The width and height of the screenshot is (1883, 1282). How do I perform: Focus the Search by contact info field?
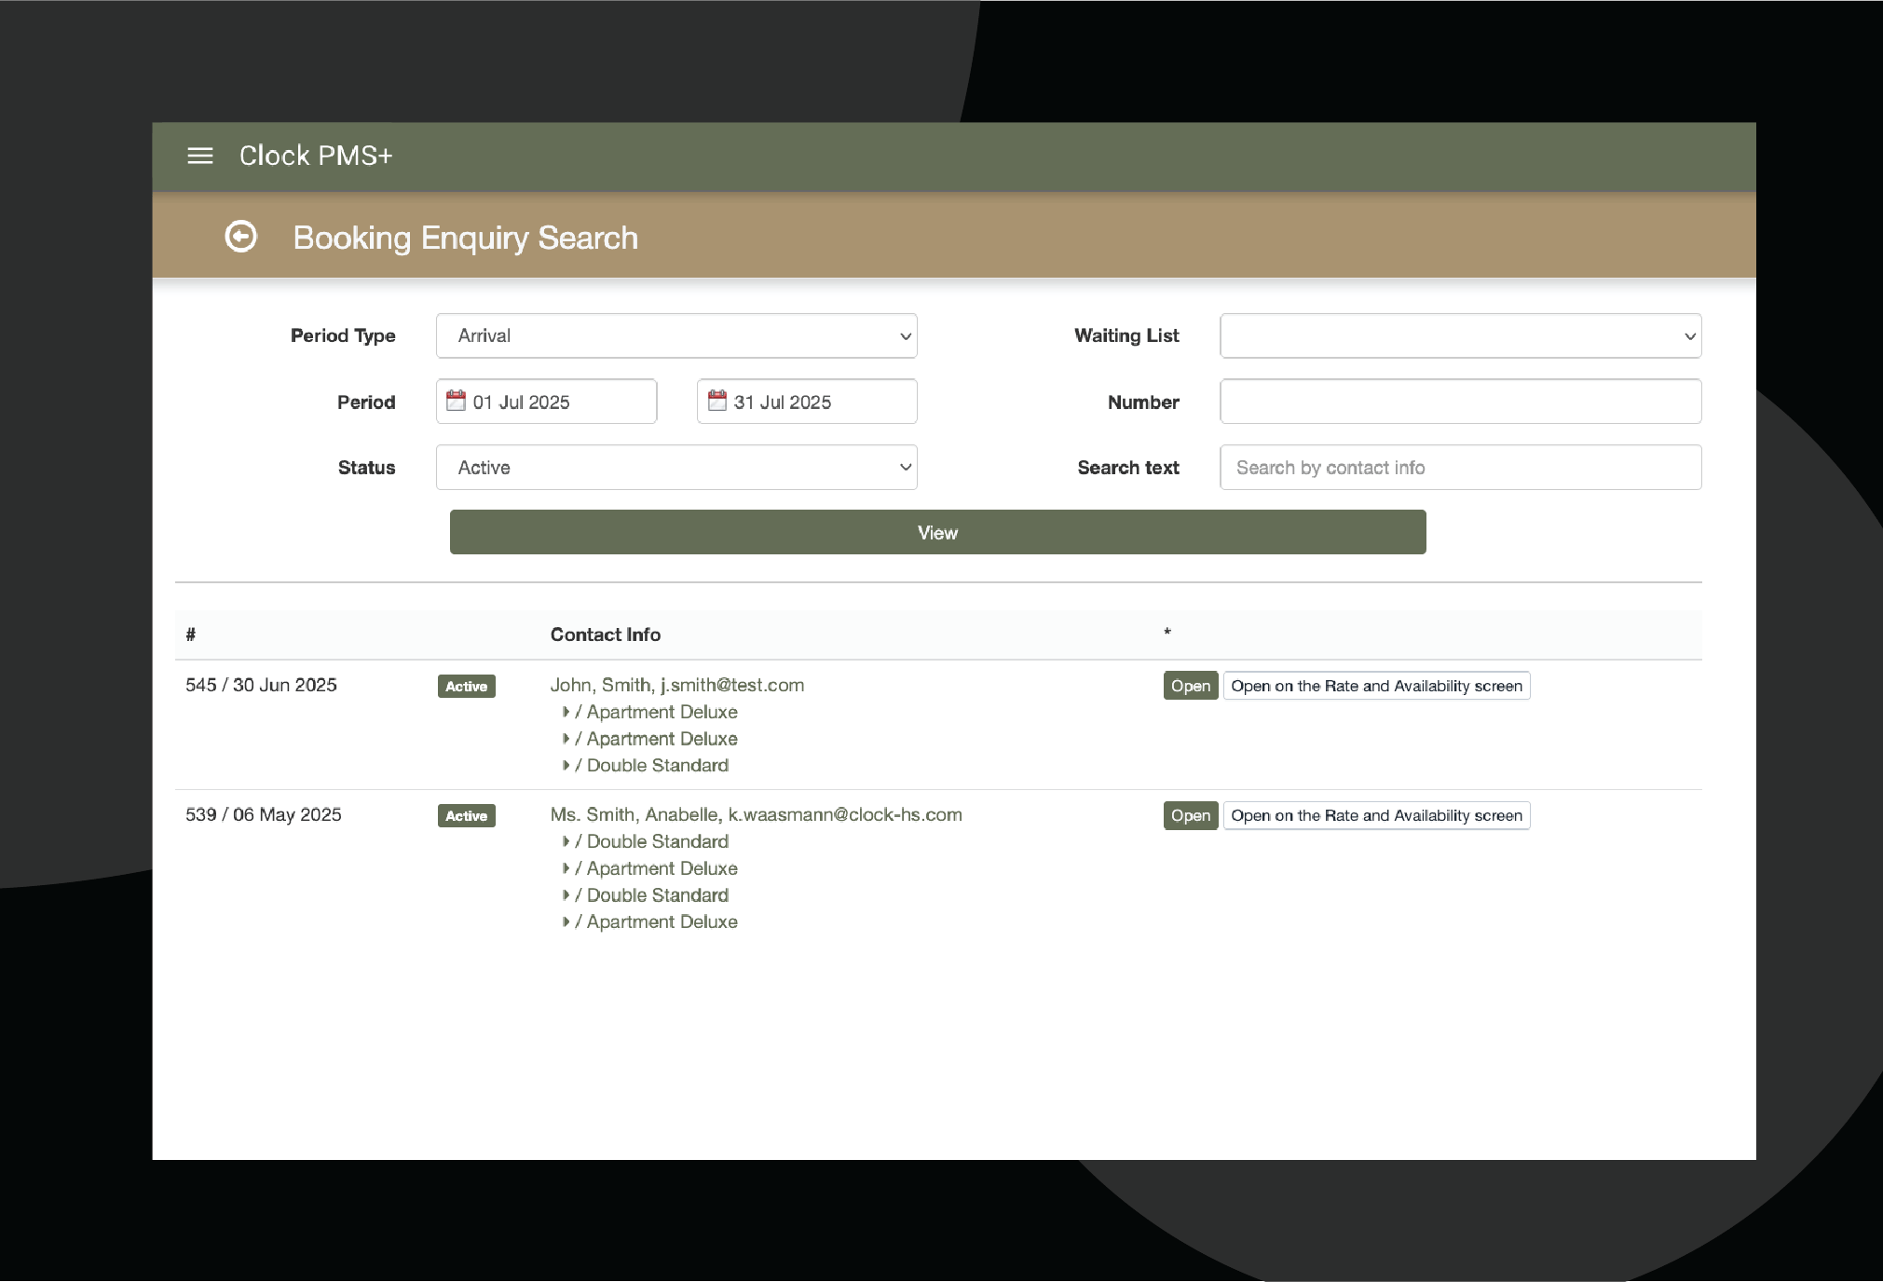coord(1459,468)
